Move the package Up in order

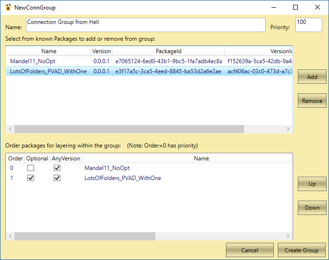coord(312,184)
